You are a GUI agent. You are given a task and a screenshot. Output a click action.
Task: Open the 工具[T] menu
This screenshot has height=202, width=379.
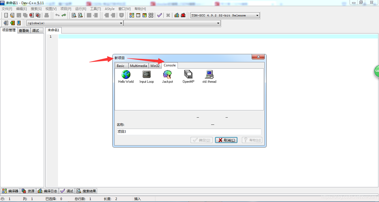click(95, 9)
